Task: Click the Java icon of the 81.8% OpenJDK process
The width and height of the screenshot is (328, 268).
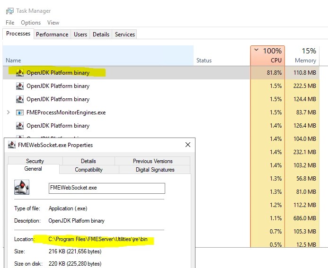Action: click(x=20, y=73)
